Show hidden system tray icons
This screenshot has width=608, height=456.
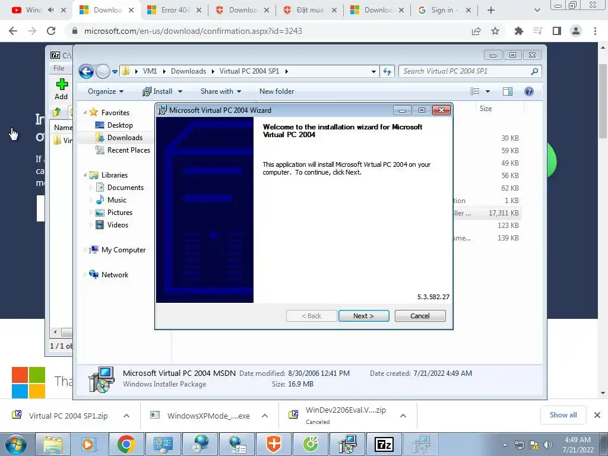[505, 445]
